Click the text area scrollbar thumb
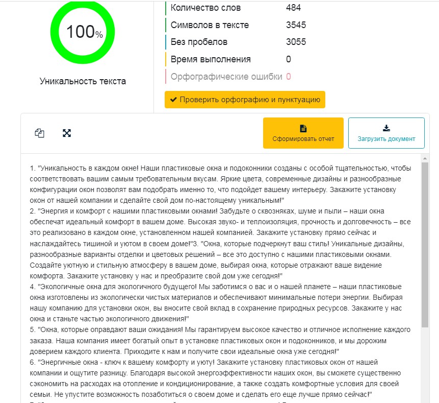Viewport: 439px width, 403px height. click(425, 245)
